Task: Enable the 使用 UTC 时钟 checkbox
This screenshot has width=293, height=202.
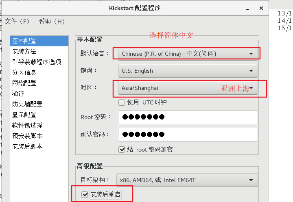Action: point(122,102)
